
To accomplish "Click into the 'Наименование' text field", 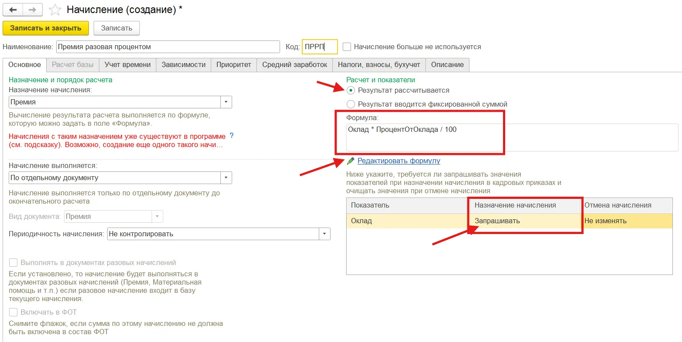I will point(168,47).
